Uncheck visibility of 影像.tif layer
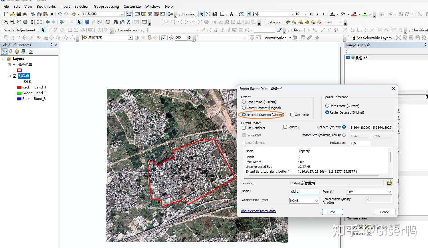The height and width of the screenshot is (248, 428). 15,76
